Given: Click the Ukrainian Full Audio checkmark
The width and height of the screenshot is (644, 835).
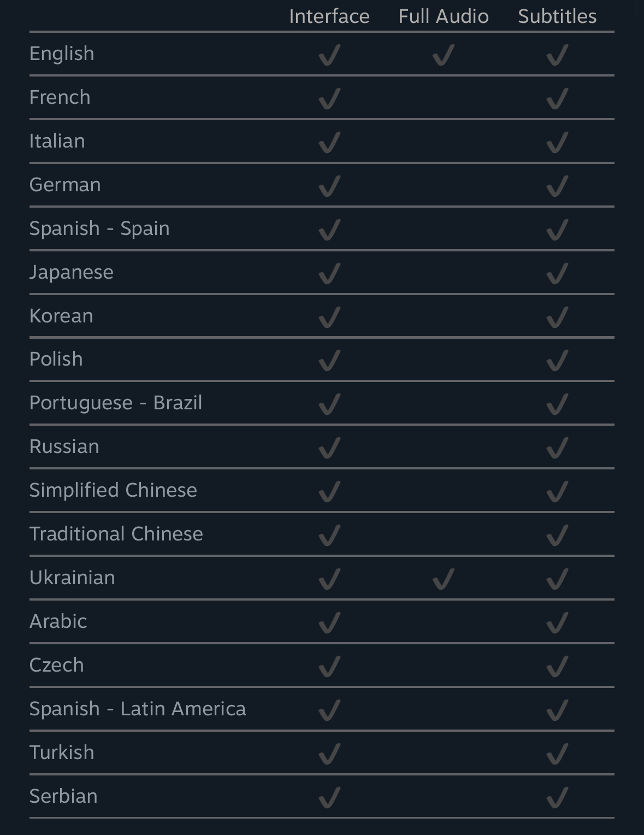Looking at the screenshot, I should (443, 579).
